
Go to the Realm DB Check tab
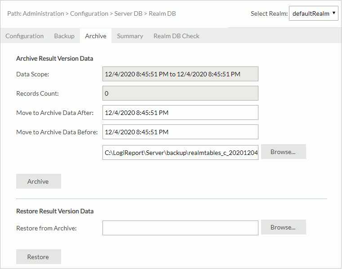[176, 36]
